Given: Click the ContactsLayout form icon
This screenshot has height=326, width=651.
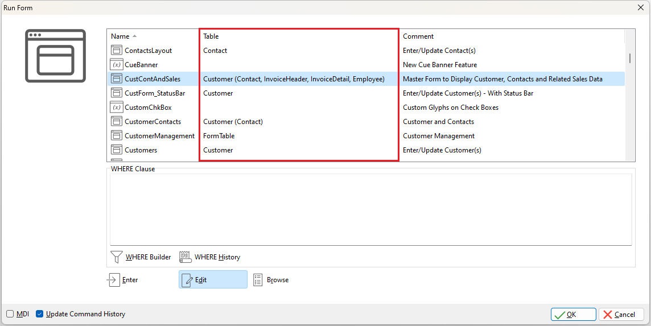Looking at the screenshot, I should (117, 50).
